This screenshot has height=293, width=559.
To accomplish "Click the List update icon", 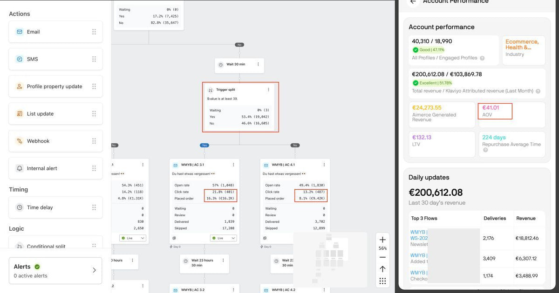I will (x=20, y=113).
